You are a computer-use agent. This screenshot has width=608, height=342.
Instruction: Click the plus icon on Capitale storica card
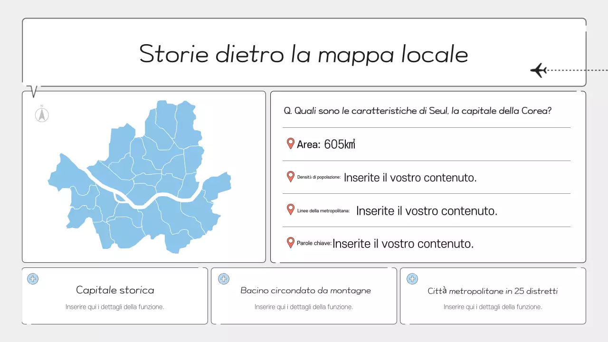(33, 279)
